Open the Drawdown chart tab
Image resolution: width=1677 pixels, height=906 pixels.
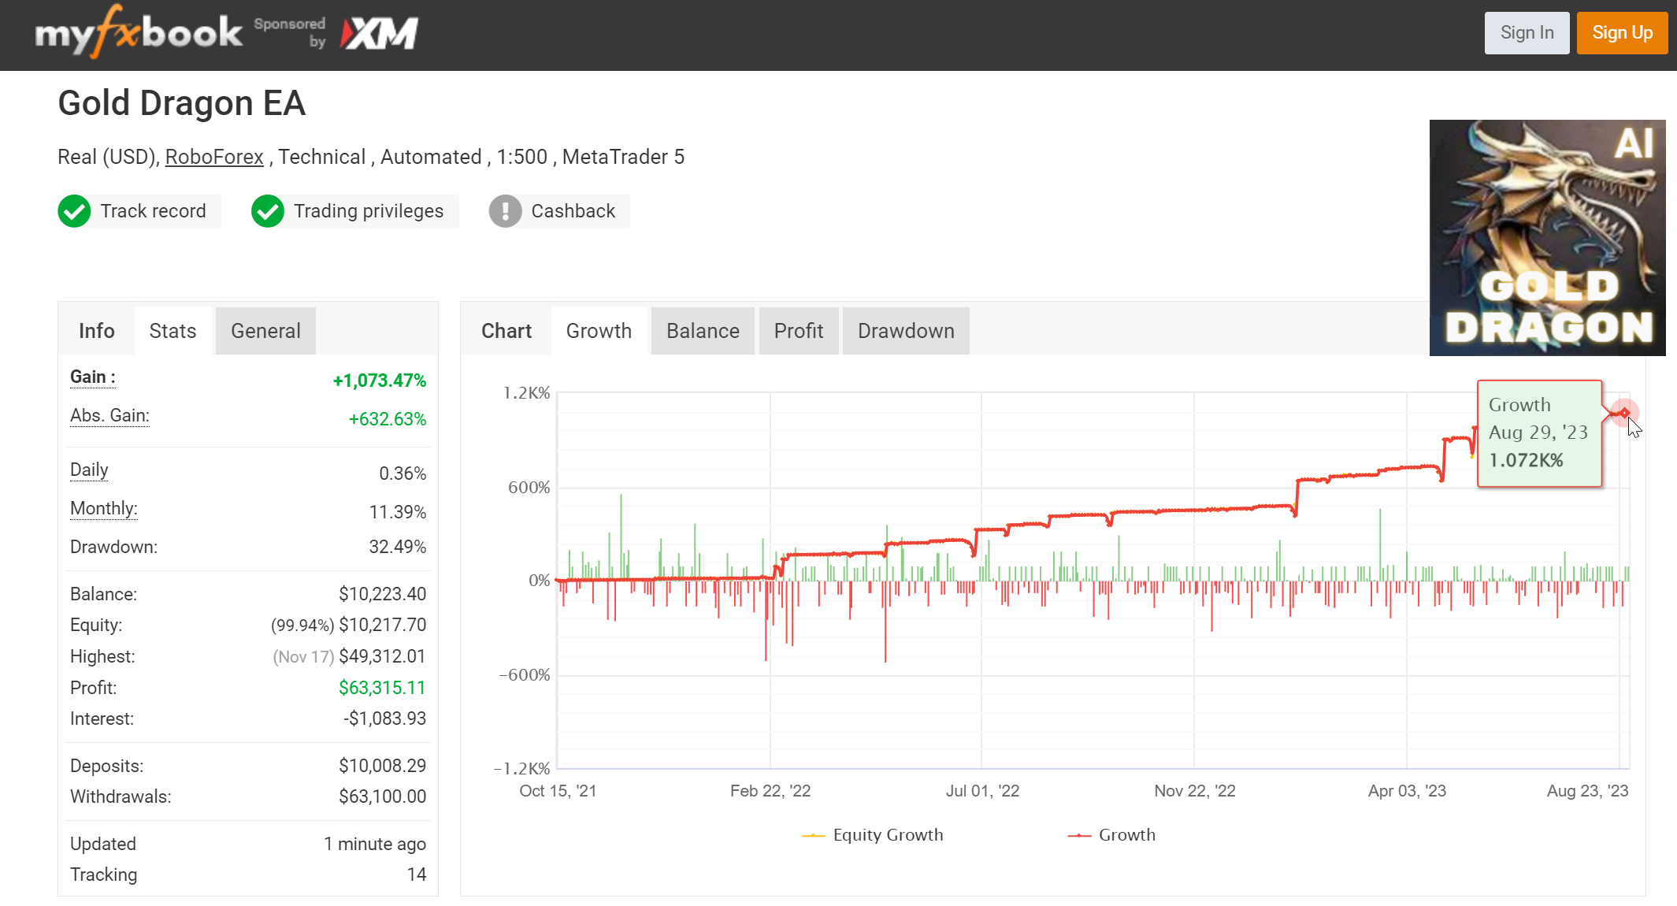click(906, 331)
